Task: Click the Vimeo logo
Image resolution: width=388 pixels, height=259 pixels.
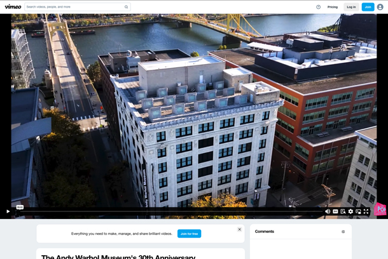Action: coord(13,7)
